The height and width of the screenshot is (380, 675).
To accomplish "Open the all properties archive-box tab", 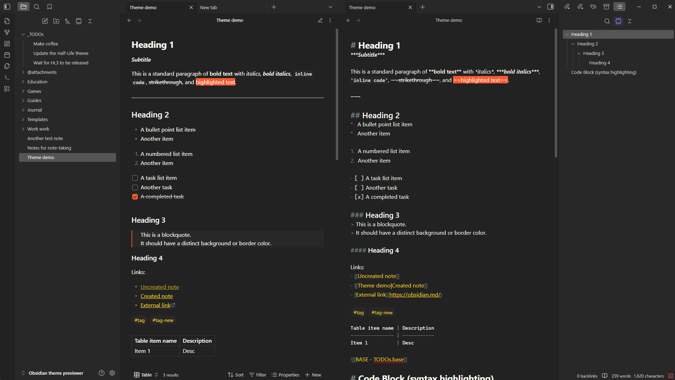I will (x=606, y=7).
